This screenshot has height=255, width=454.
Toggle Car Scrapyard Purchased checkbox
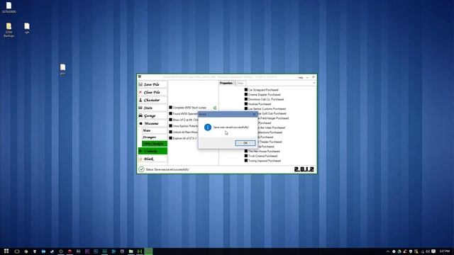click(246, 90)
